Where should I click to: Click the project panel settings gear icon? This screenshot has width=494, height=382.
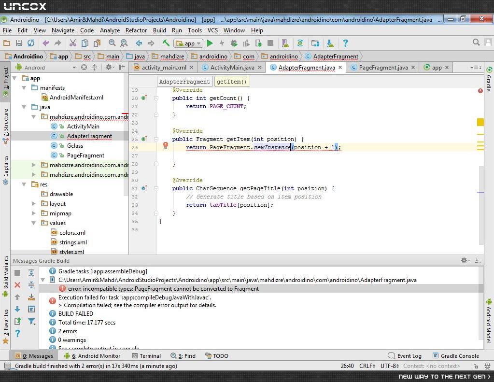[x=109, y=67]
